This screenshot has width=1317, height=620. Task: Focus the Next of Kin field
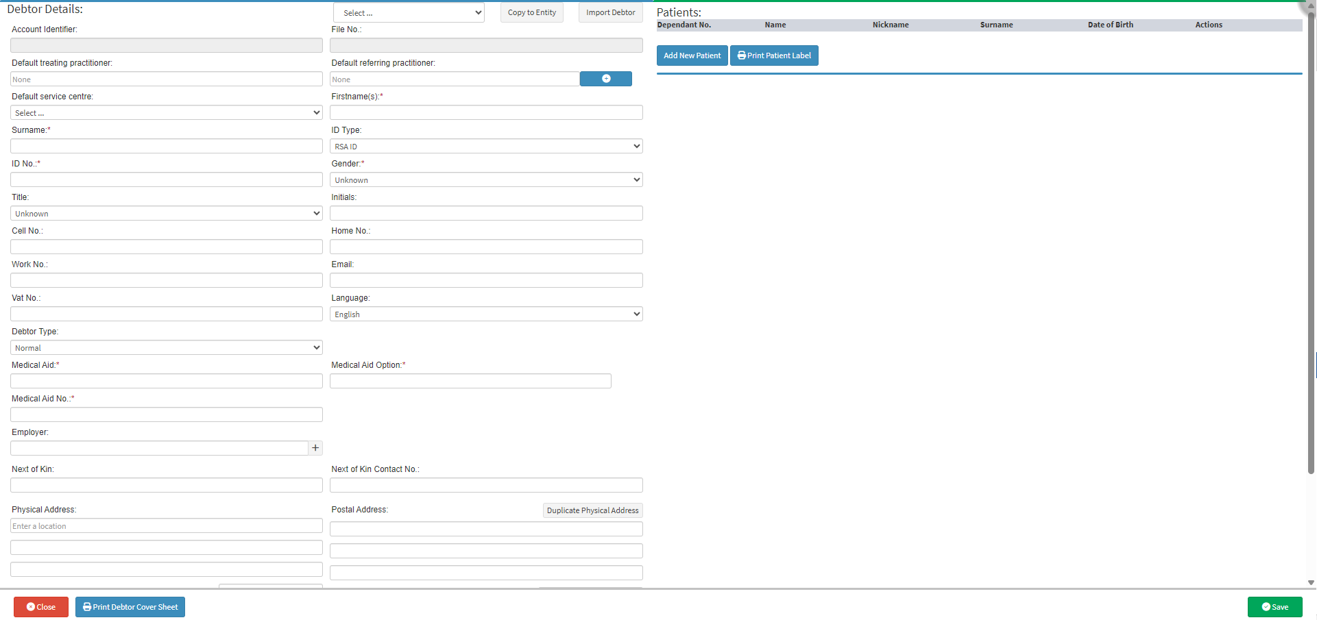pos(167,485)
